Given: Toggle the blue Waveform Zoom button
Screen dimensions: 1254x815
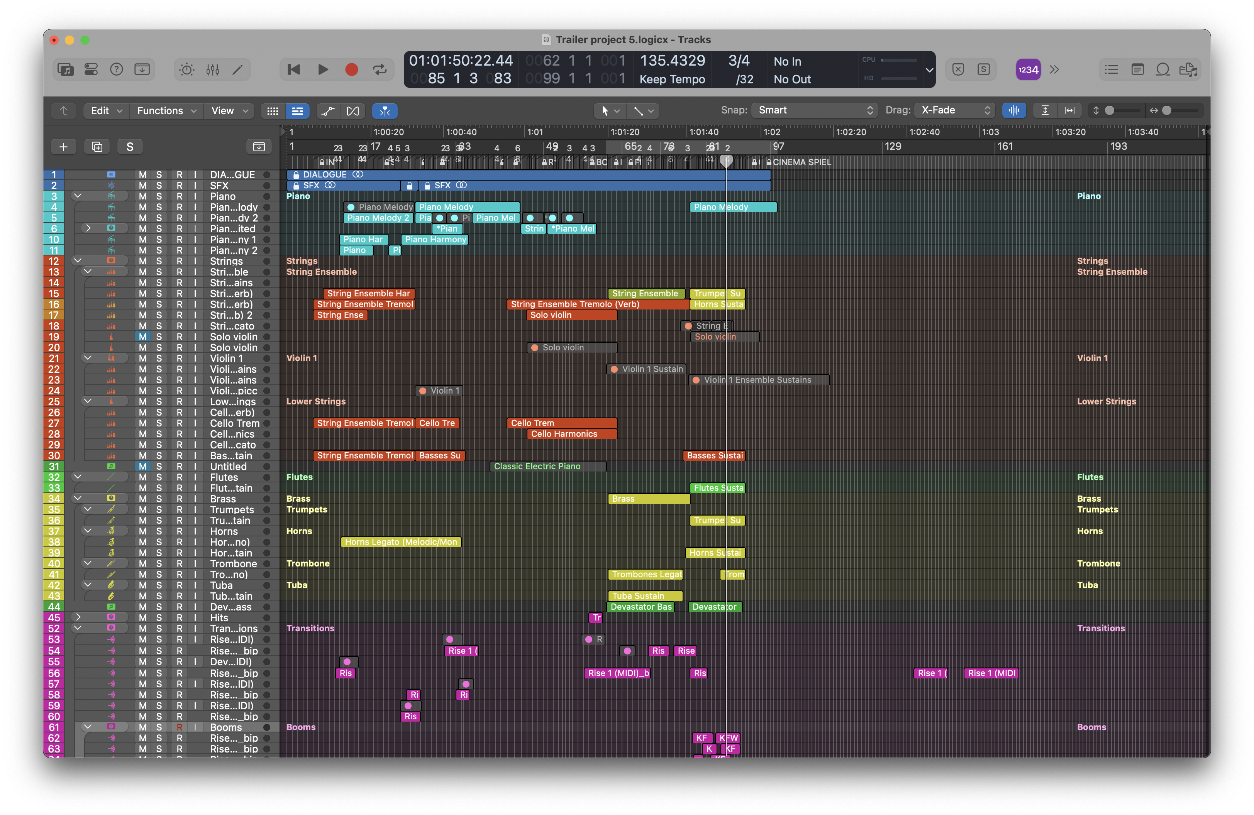Looking at the screenshot, I should (x=1014, y=110).
